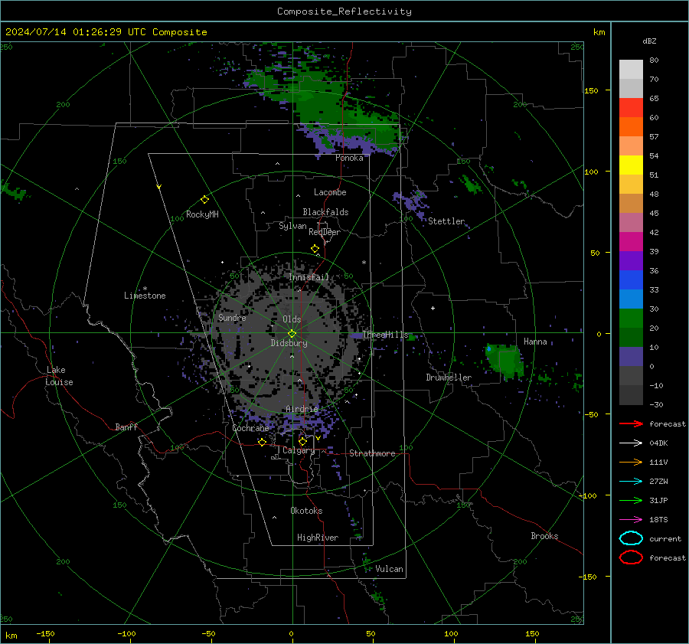
Task: Click the Lake Louise label
Action: pyautogui.click(x=59, y=376)
